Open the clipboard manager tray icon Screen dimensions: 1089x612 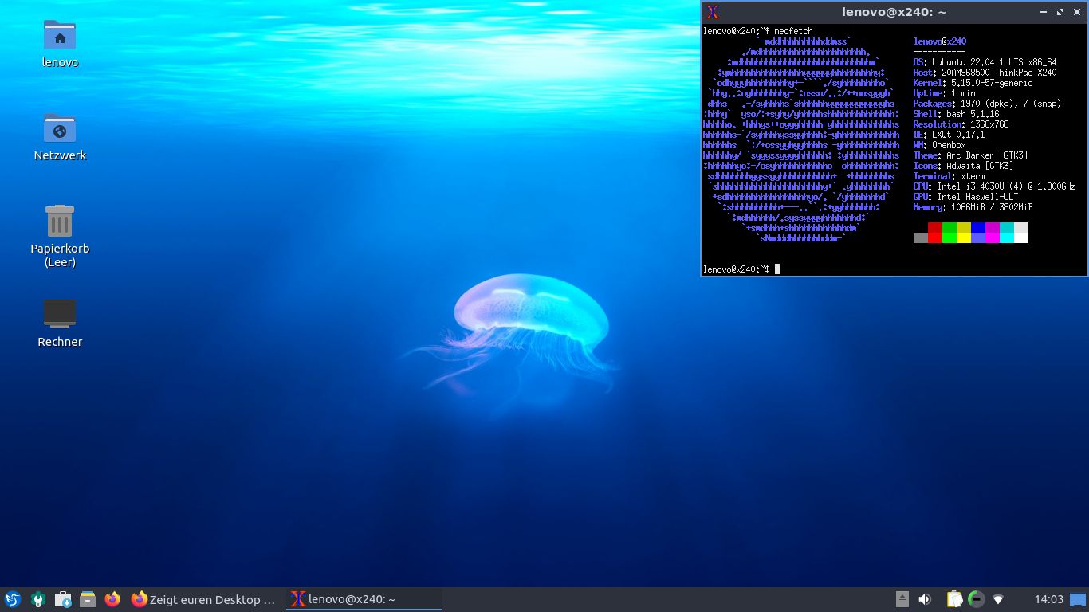point(954,599)
